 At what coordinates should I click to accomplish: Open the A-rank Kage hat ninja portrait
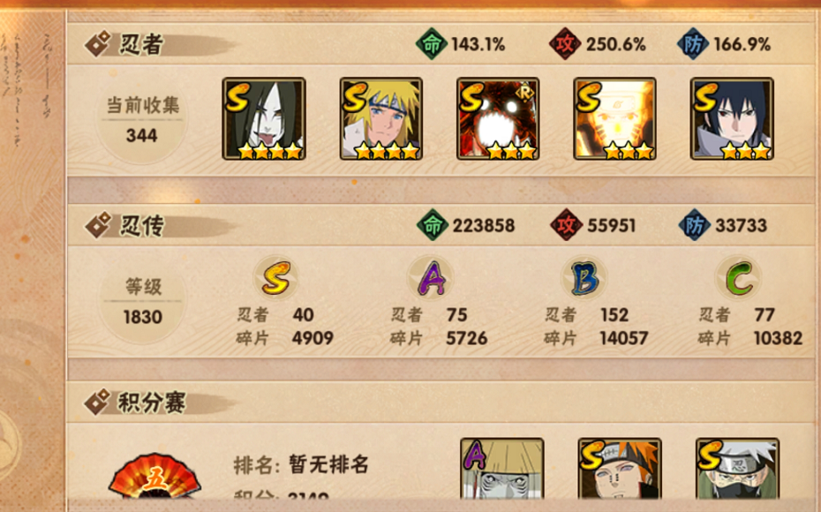click(502, 468)
